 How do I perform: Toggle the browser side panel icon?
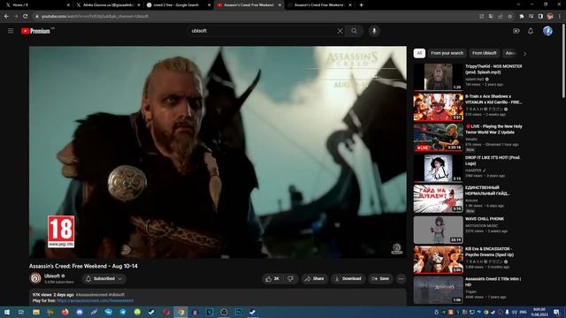pyautogui.click(x=540, y=16)
